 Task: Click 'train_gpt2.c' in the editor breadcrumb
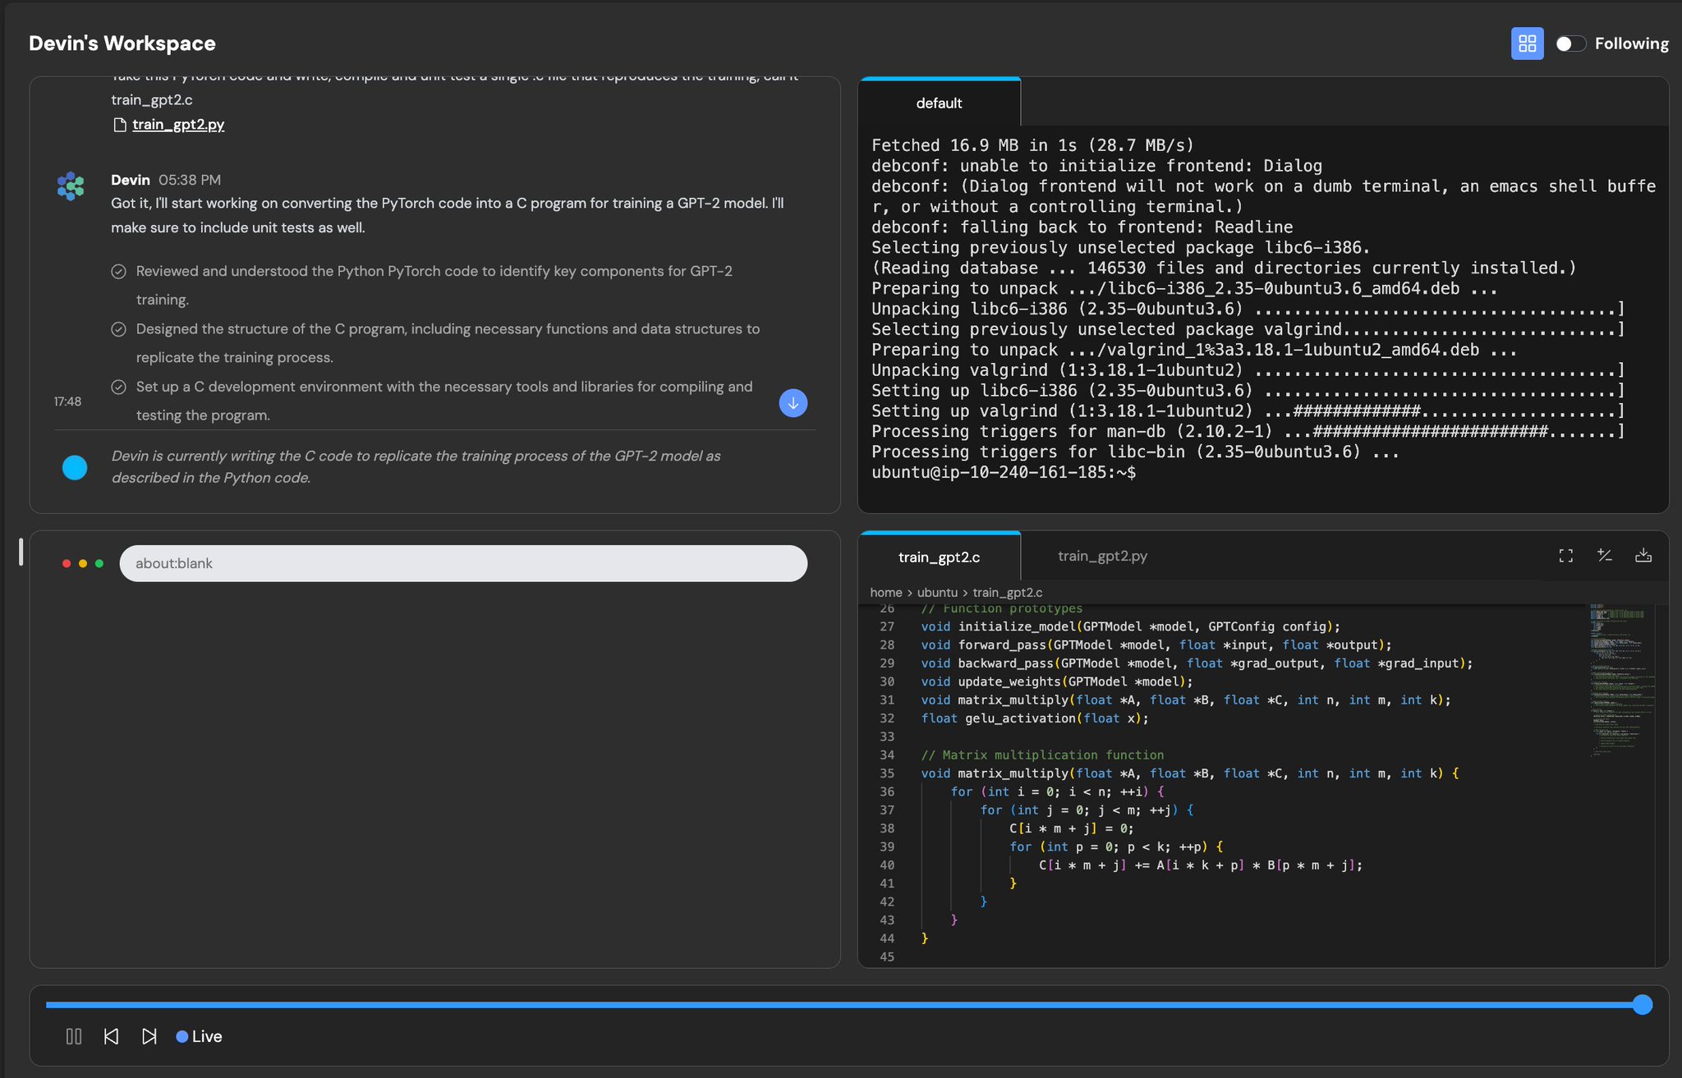pyautogui.click(x=1008, y=592)
